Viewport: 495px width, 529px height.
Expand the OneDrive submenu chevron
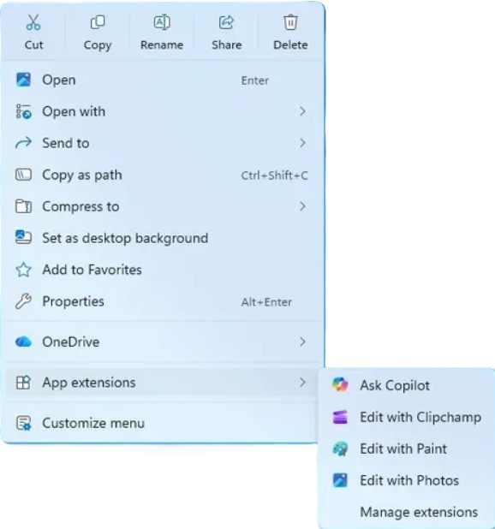pyautogui.click(x=302, y=342)
